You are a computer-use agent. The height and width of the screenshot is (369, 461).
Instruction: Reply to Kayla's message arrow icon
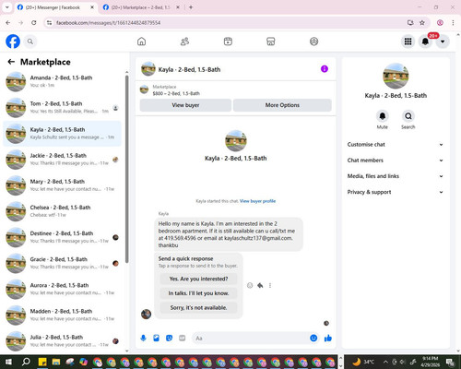[260, 286]
